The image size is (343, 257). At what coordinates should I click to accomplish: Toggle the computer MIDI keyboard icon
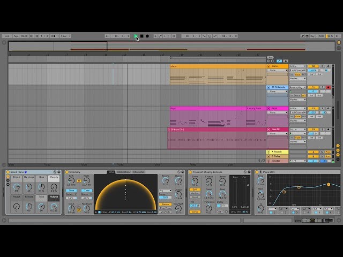coord(307,36)
